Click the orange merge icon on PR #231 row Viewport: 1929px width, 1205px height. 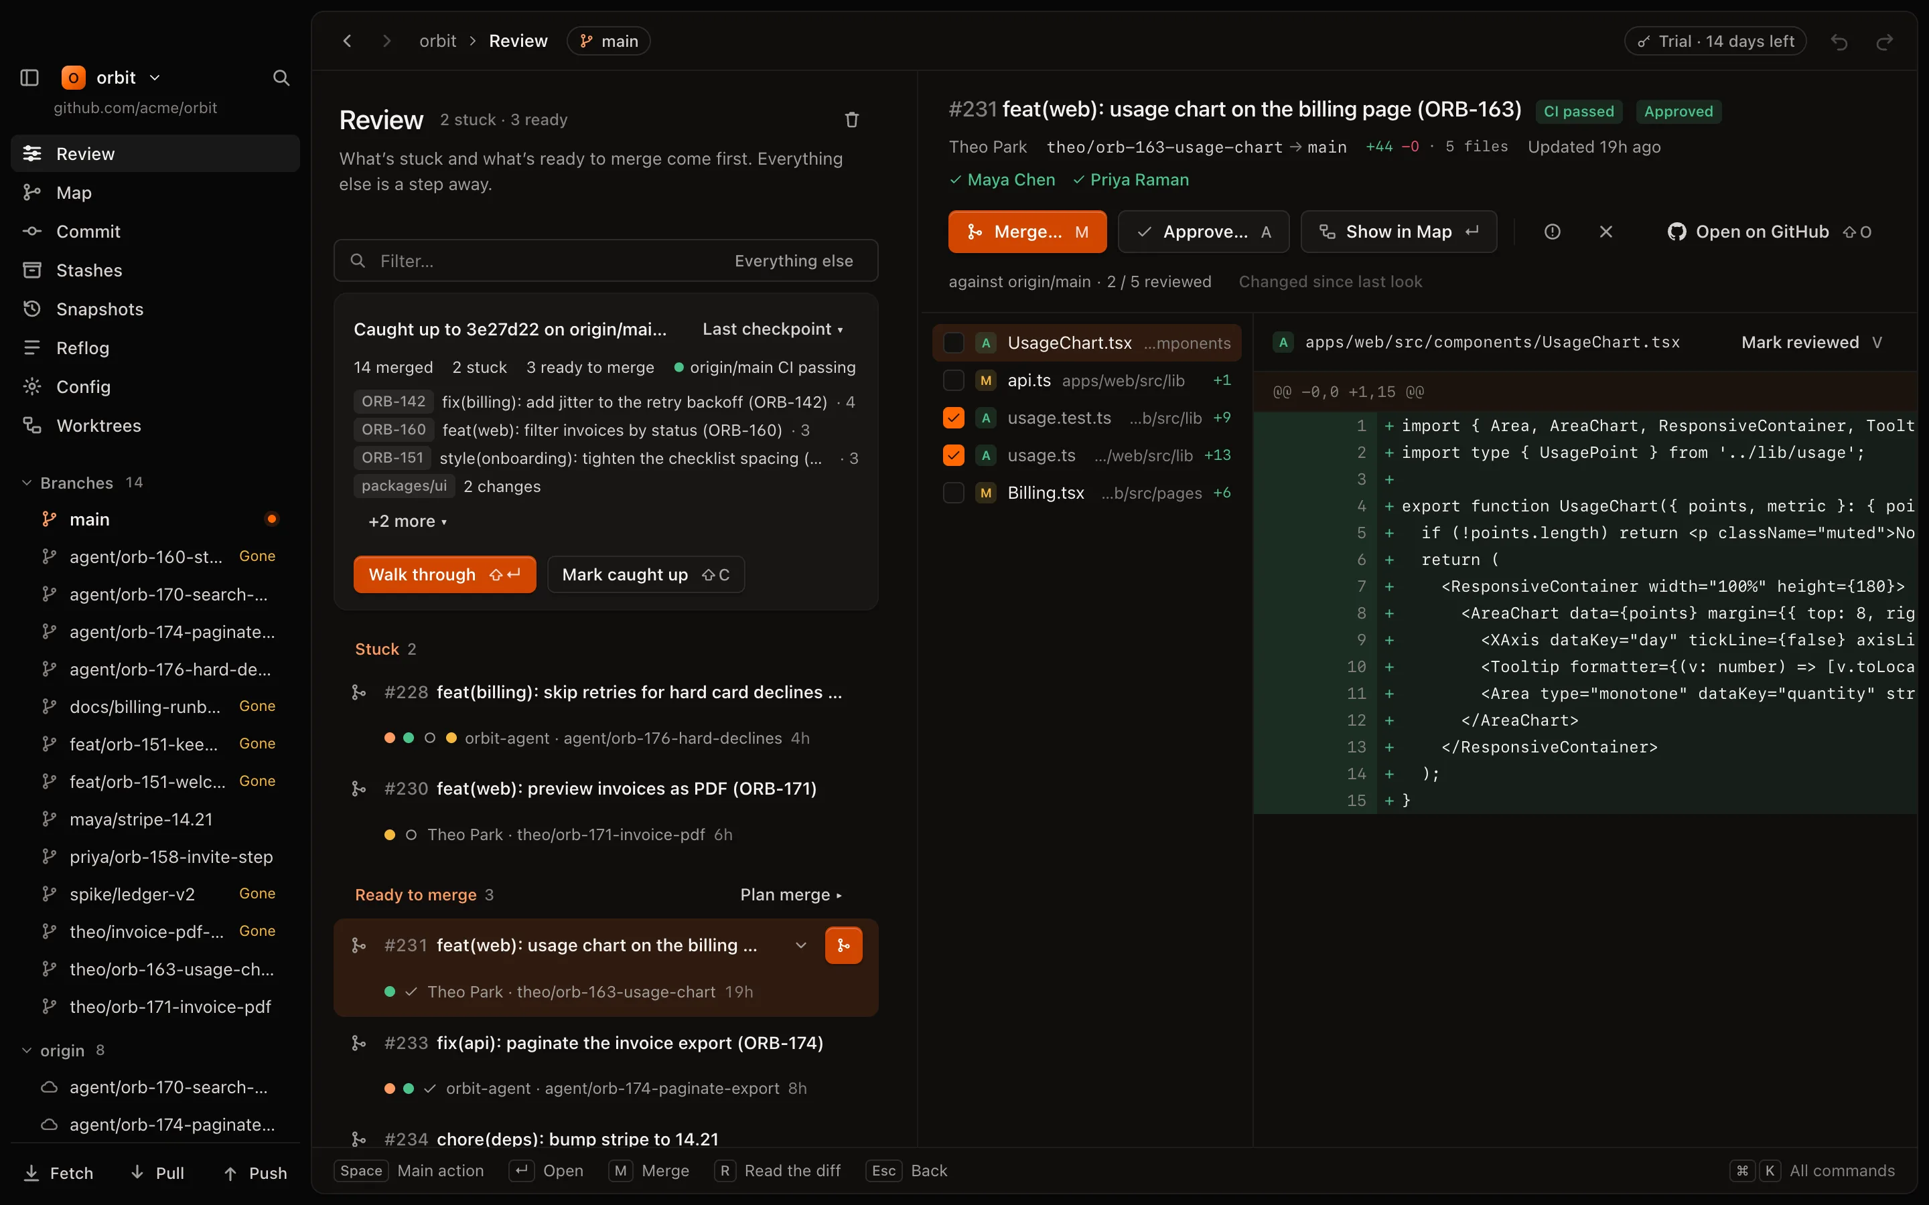point(843,945)
